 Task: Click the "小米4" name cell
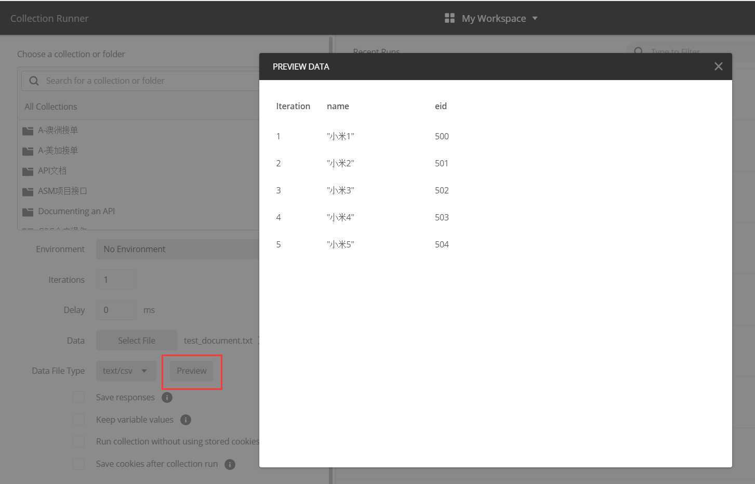tap(340, 217)
